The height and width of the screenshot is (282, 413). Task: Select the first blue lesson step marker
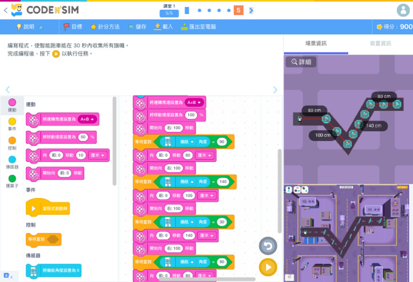tap(200, 10)
